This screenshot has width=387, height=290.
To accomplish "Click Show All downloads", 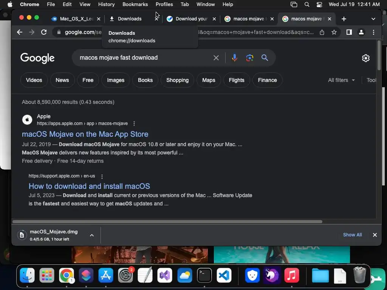I will 353,235.
